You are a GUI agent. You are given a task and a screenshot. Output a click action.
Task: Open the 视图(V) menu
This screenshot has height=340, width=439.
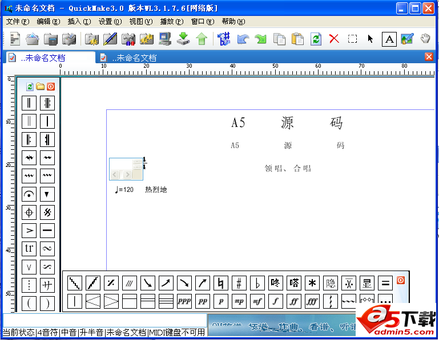pyautogui.click(x=141, y=22)
